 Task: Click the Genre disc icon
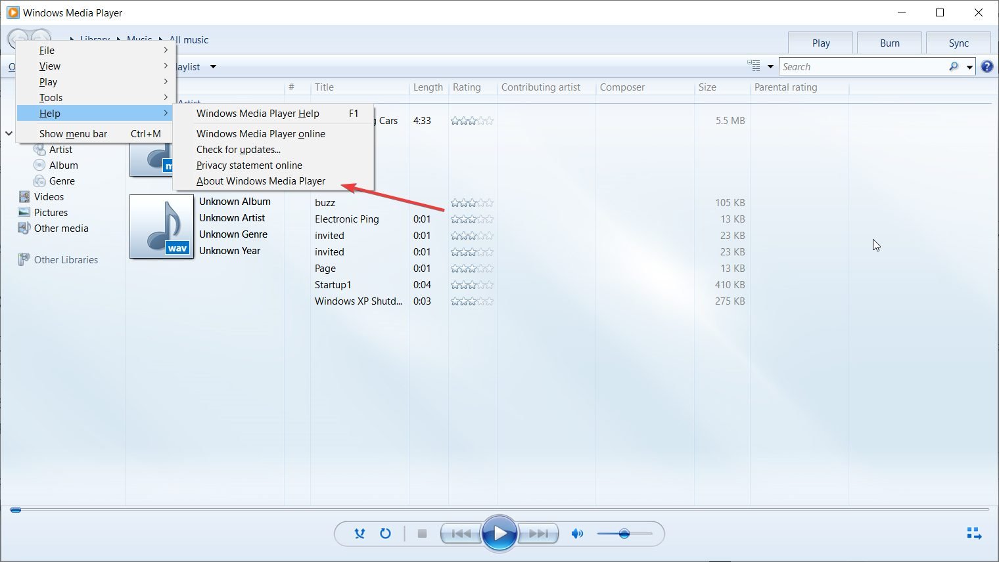39,181
